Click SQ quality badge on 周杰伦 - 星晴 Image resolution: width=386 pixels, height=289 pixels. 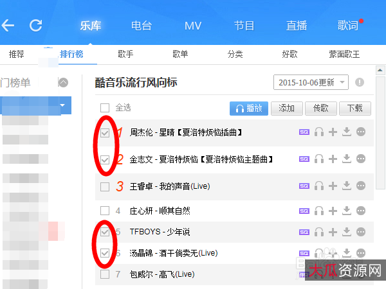(x=304, y=132)
